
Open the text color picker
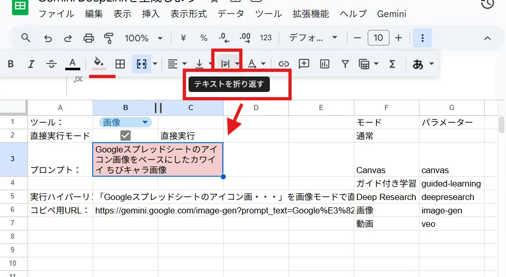click(x=73, y=64)
